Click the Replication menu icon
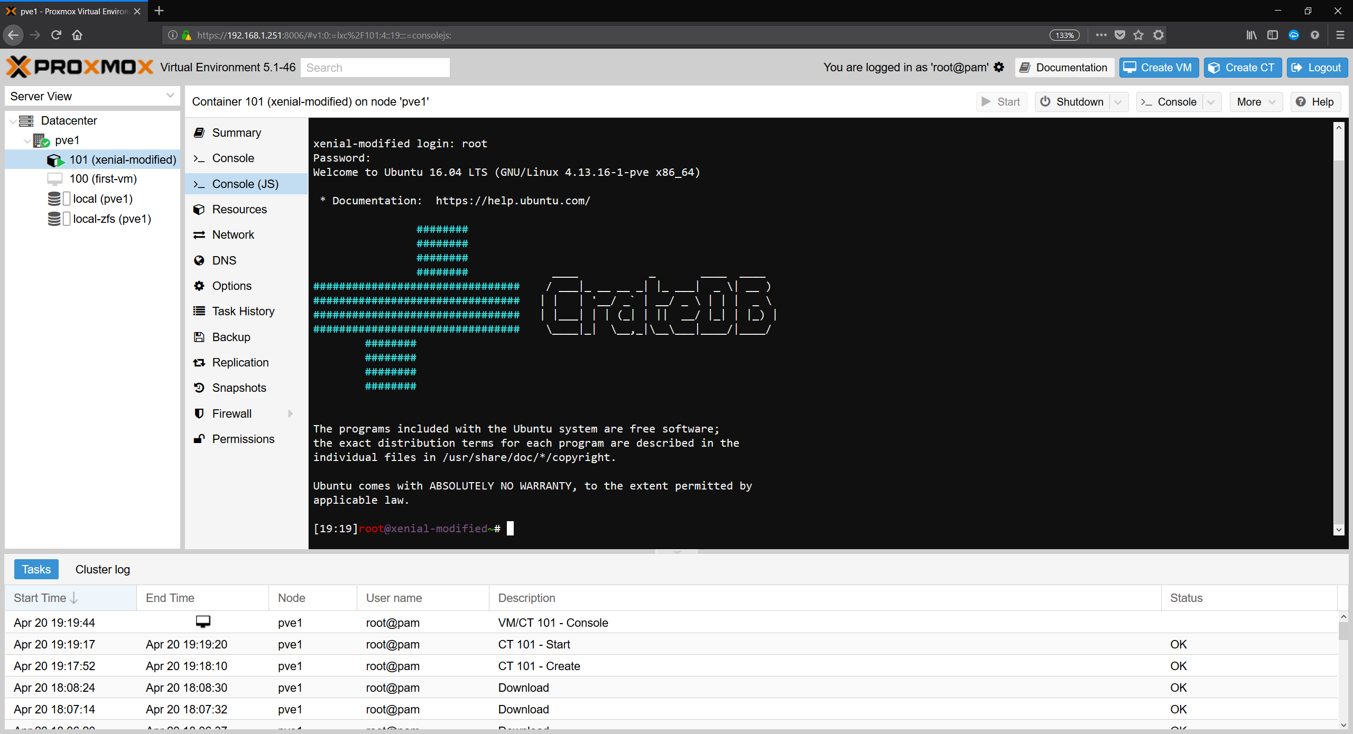 coord(199,362)
